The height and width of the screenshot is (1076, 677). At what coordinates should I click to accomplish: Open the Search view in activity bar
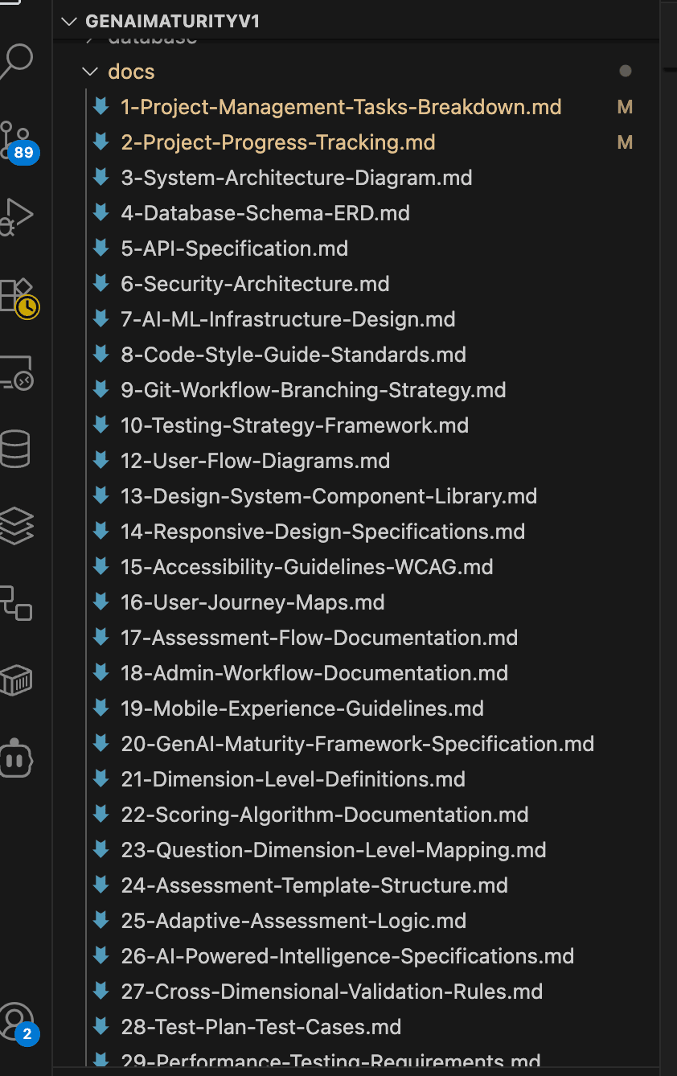16,60
